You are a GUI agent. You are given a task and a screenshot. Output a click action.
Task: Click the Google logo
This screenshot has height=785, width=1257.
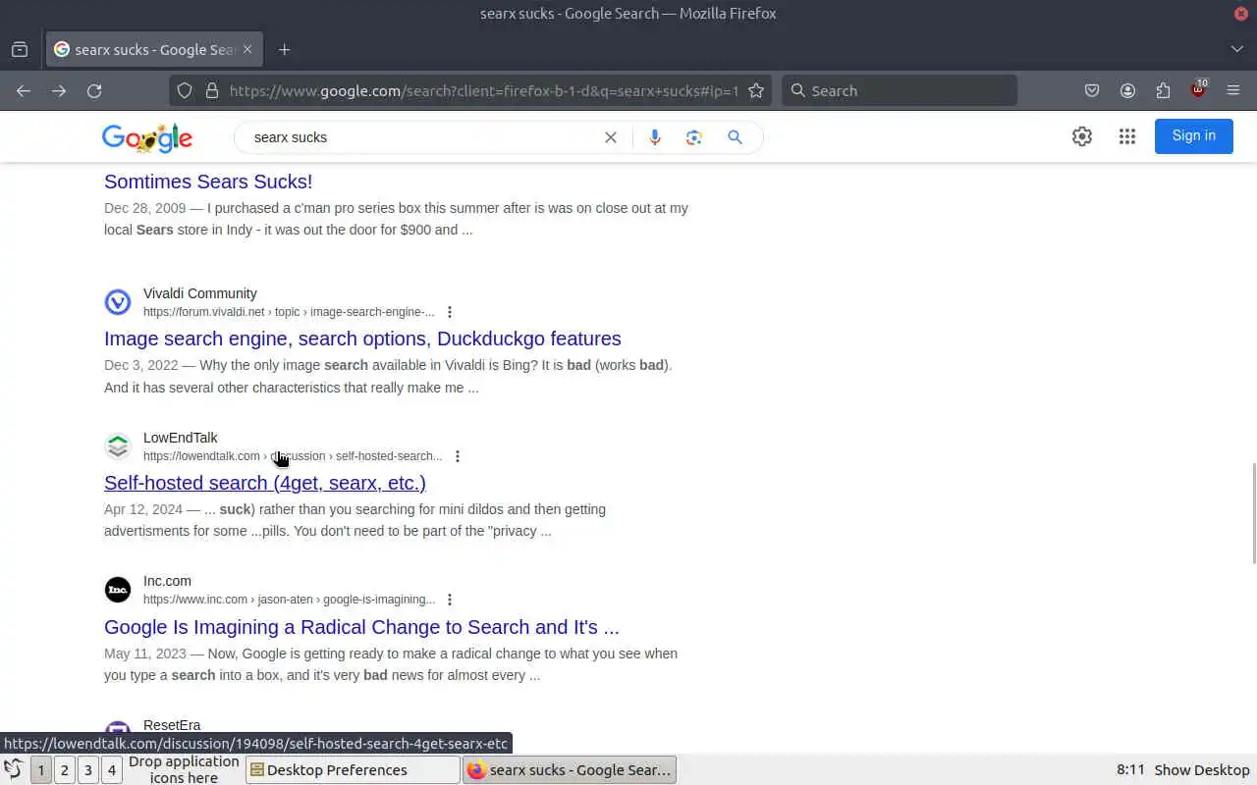(x=147, y=137)
